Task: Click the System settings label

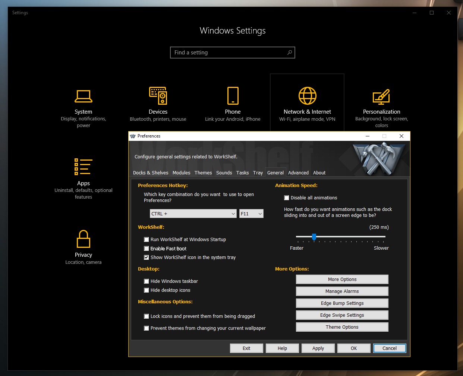Action: tap(84, 112)
